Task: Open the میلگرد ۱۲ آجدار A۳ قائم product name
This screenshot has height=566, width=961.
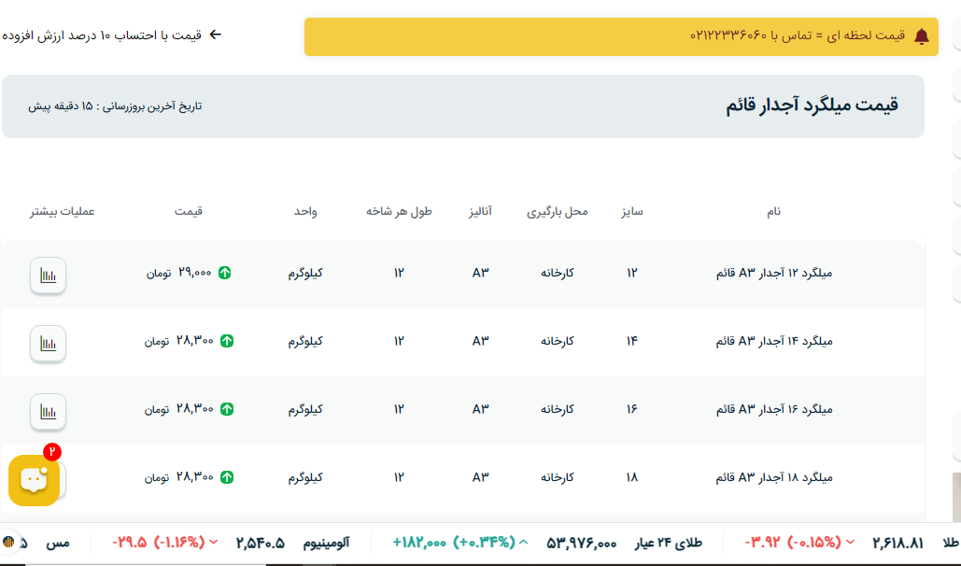Action: tap(772, 273)
